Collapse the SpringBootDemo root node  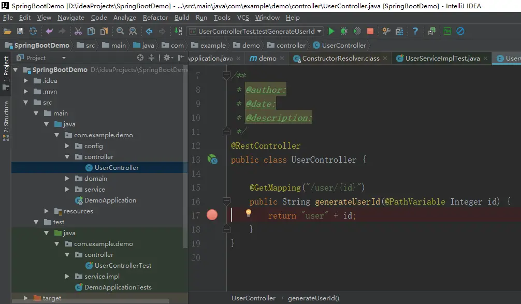16,70
